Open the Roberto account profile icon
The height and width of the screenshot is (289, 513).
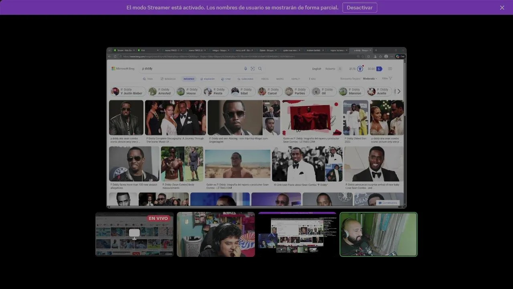[340, 69]
